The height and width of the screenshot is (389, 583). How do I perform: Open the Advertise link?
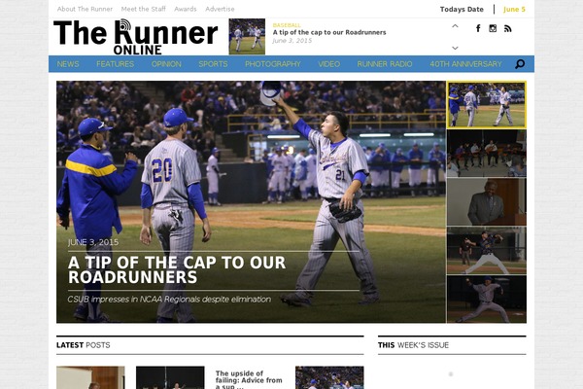coord(220,9)
